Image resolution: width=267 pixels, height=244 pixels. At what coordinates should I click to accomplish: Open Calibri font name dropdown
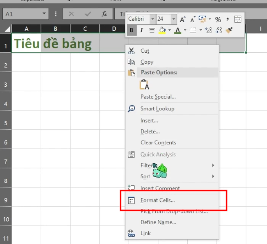(153, 19)
